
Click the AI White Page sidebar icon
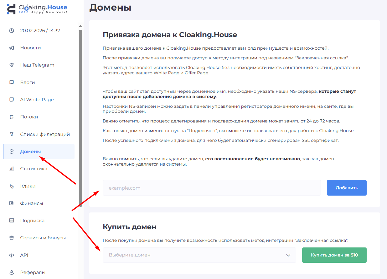pos(12,100)
